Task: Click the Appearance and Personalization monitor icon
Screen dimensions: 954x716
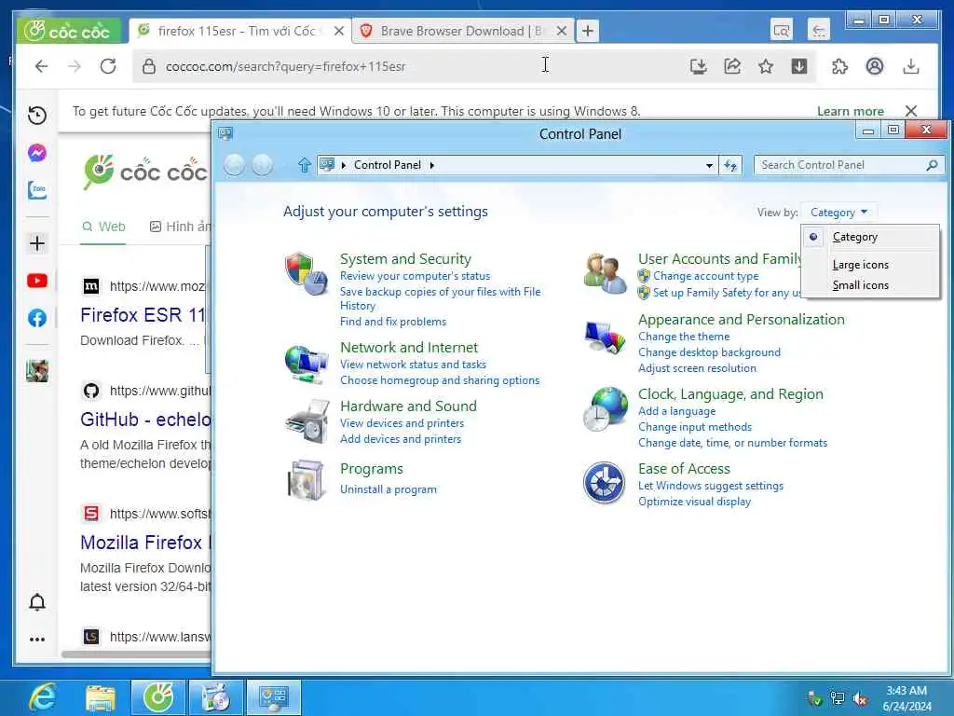Action: point(604,337)
